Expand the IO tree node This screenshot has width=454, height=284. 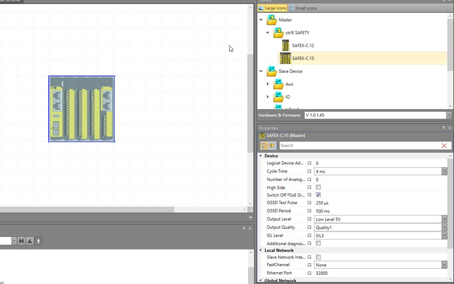268,97
